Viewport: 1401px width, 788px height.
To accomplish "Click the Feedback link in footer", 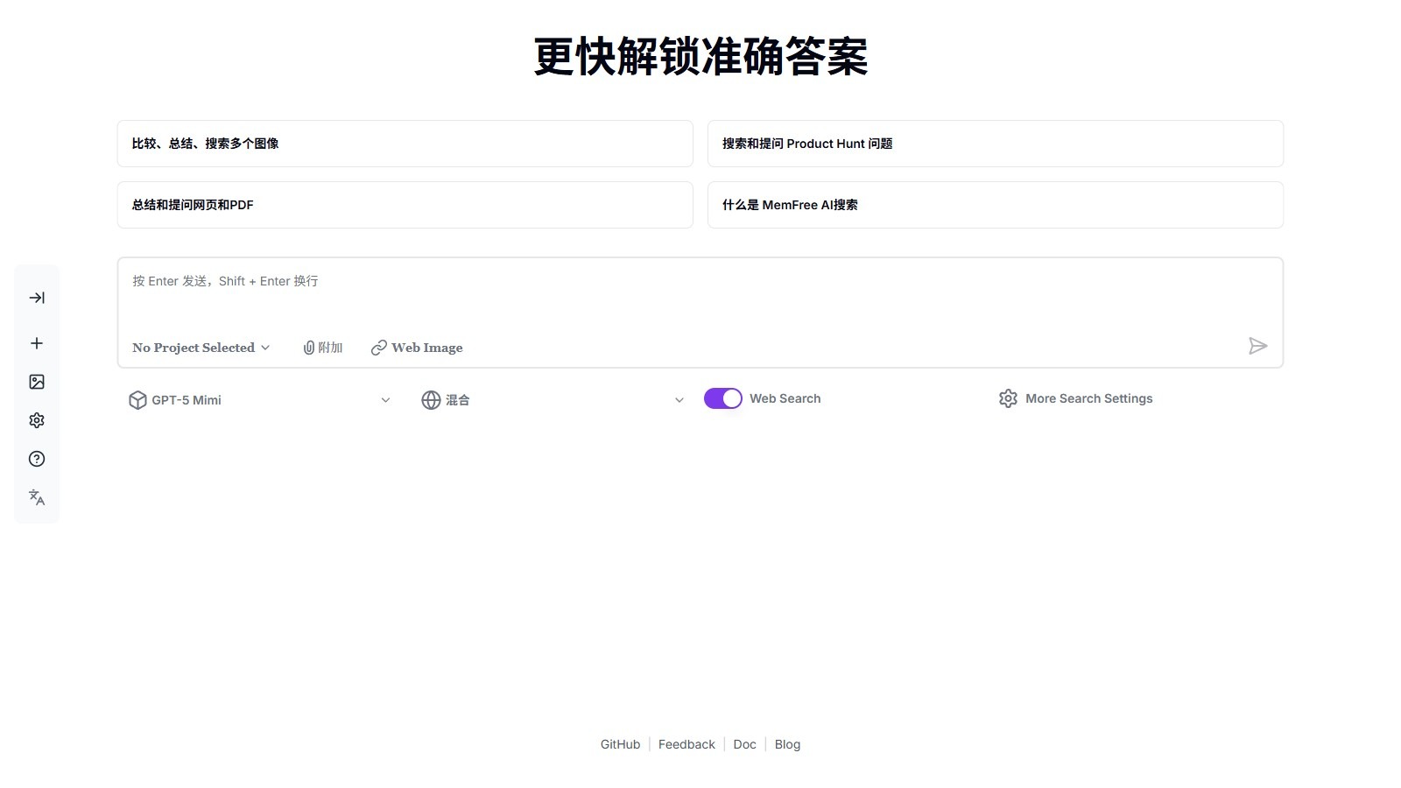I will tap(686, 743).
